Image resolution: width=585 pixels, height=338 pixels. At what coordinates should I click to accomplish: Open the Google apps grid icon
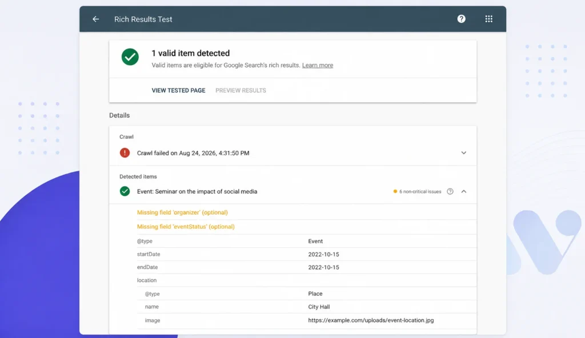489,19
